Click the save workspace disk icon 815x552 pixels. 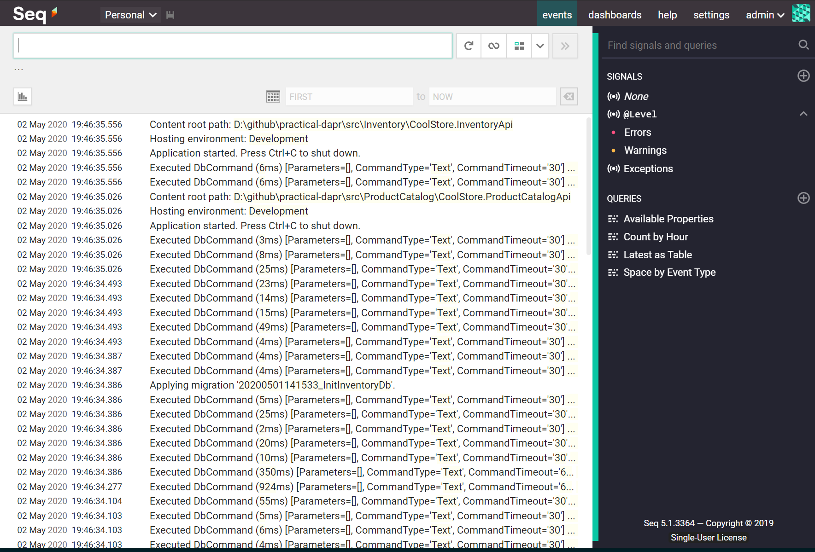(170, 15)
